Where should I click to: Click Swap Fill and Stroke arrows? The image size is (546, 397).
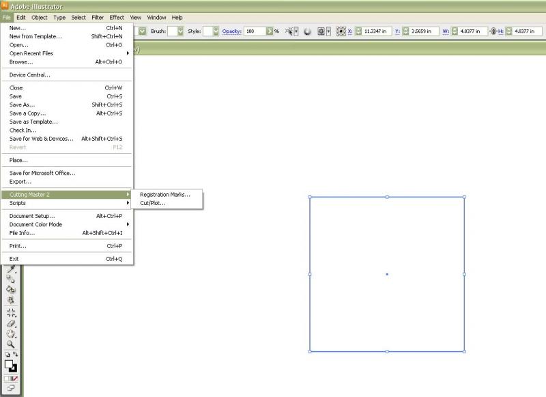click(15, 354)
